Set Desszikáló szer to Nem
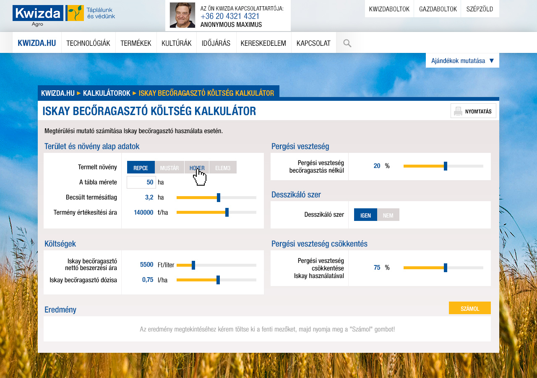537x378 pixels. 388,215
